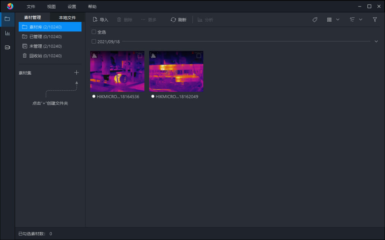Image resolution: width=385 pixels, height=240 pixels.
Task: Click the 更多 three-dots icon
Action: point(143,20)
